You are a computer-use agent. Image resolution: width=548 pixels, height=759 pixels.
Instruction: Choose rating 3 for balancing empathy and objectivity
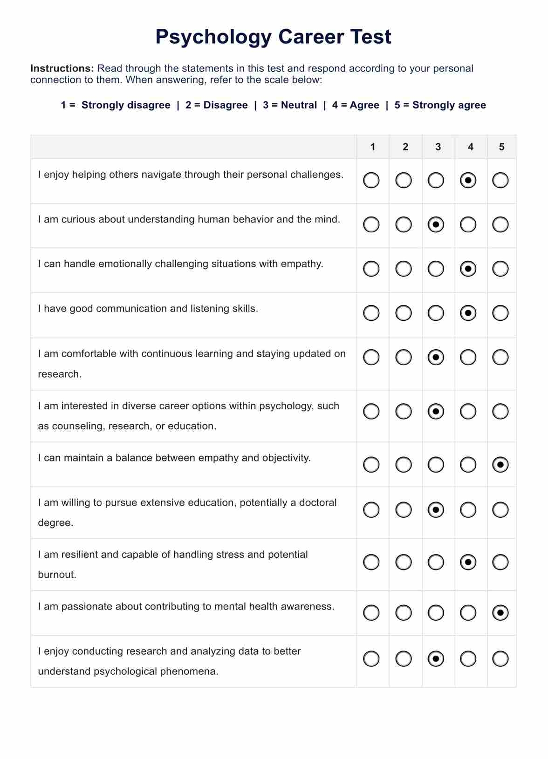436,465
